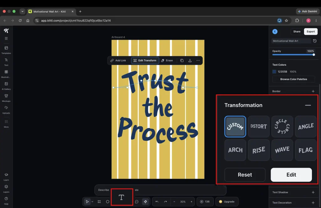Select the Distort transformation preset
The height and width of the screenshot is (208, 321).
pyautogui.click(x=259, y=126)
